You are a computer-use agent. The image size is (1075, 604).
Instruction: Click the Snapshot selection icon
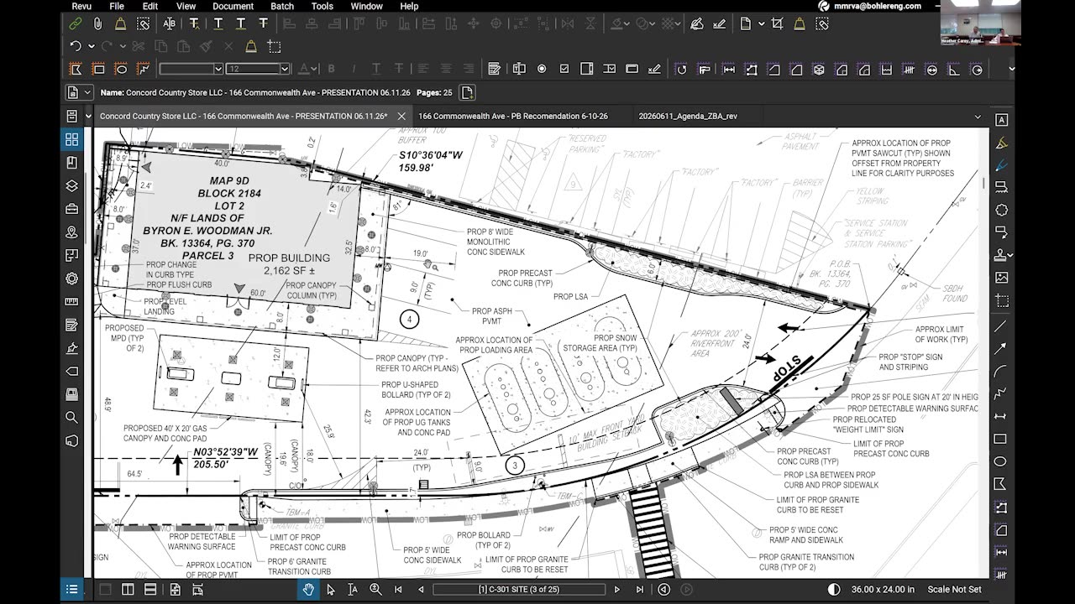[274, 46]
